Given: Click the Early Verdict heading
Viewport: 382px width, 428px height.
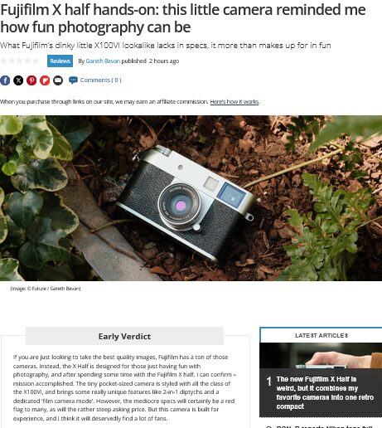Looking at the screenshot, I should pos(124,336).
